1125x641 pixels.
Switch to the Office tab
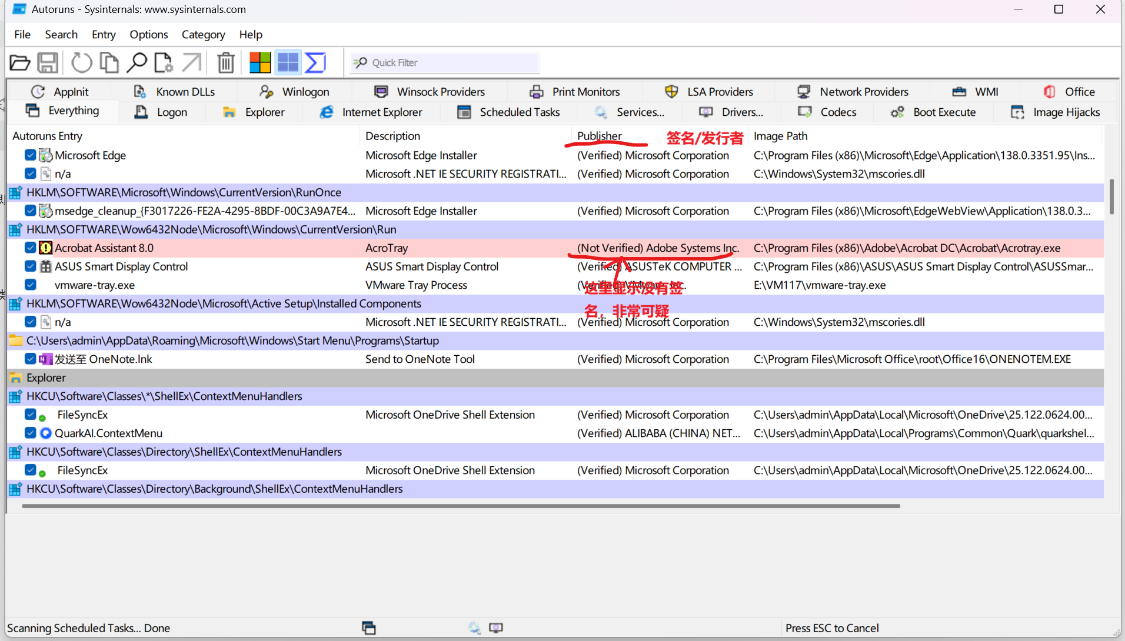point(1069,92)
